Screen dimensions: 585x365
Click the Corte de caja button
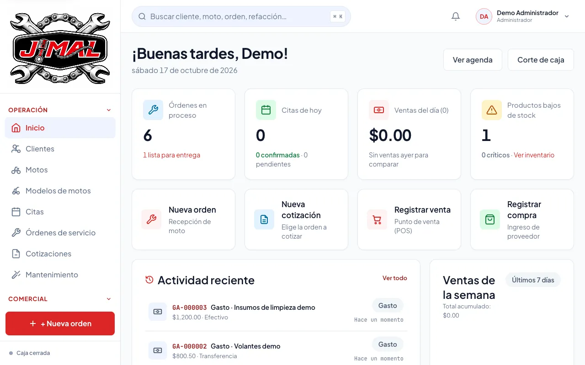click(541, 60)
